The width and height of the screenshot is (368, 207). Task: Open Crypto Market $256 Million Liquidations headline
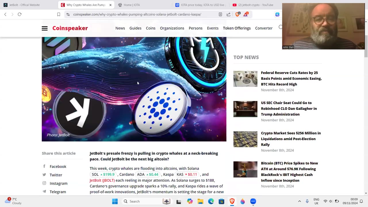(x=291, y=139)
